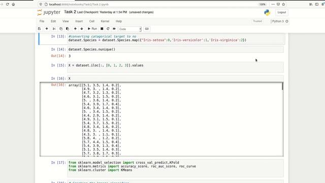Viewport: 325px width, 183px height.
Task: Go to browser home page
Action: pos(13,4)
